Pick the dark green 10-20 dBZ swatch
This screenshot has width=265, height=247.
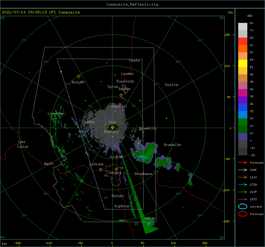tap(243, 130)
